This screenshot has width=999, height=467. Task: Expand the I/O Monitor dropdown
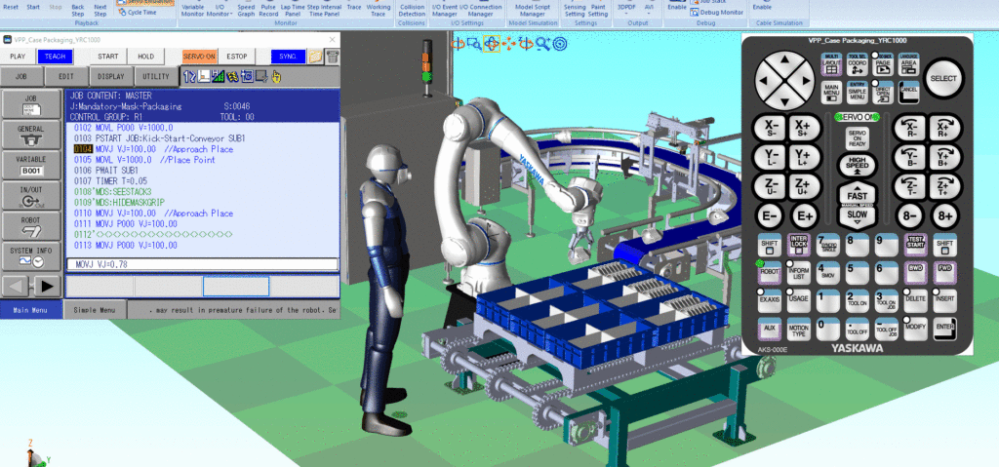pos(220,9)
